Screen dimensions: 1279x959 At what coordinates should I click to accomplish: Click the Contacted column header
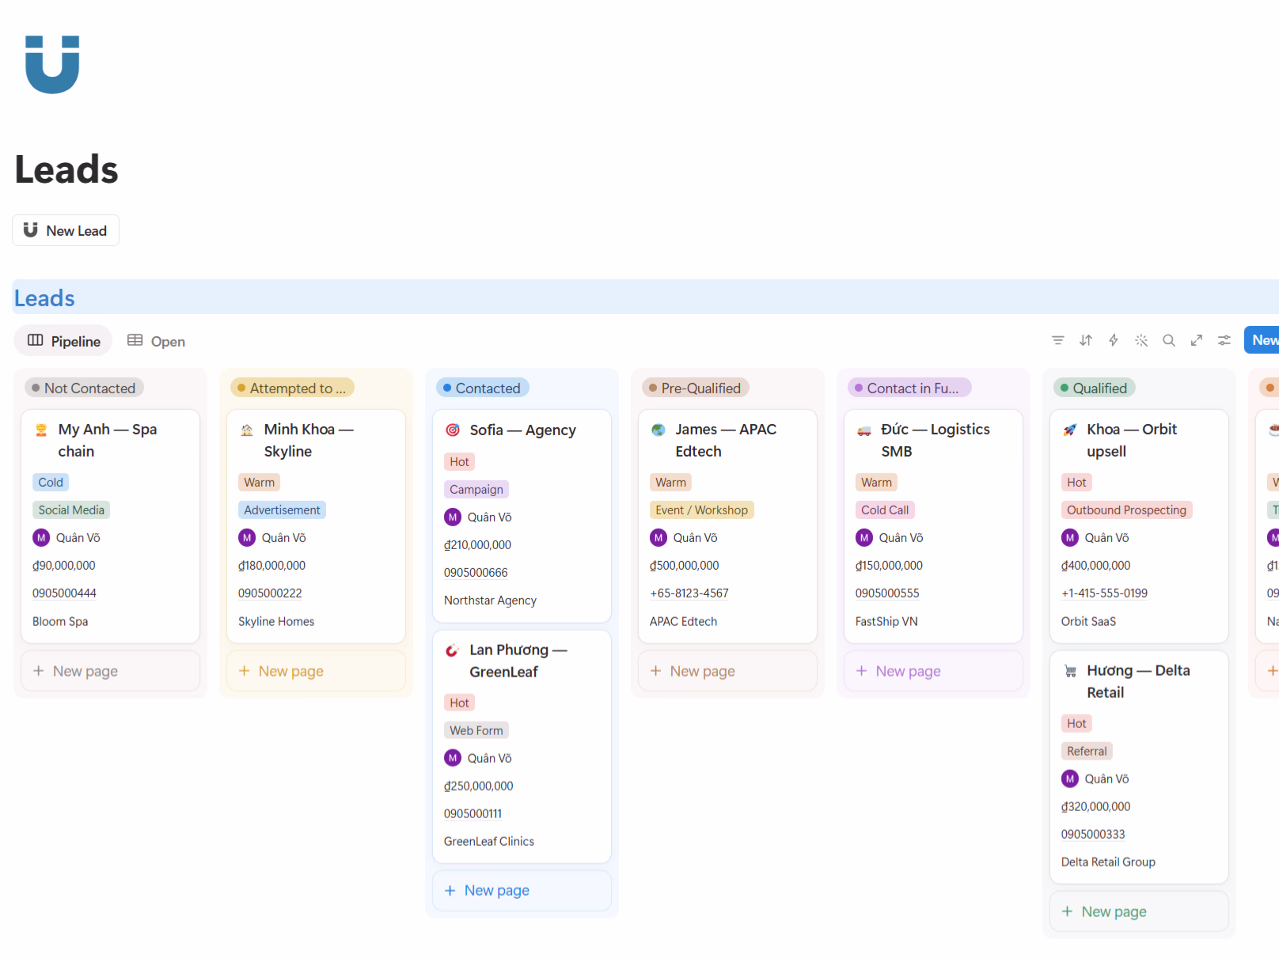482,389
